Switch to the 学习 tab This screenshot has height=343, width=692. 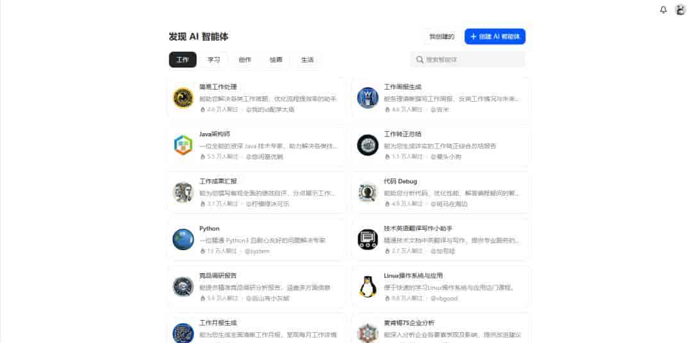click(214, 60)
